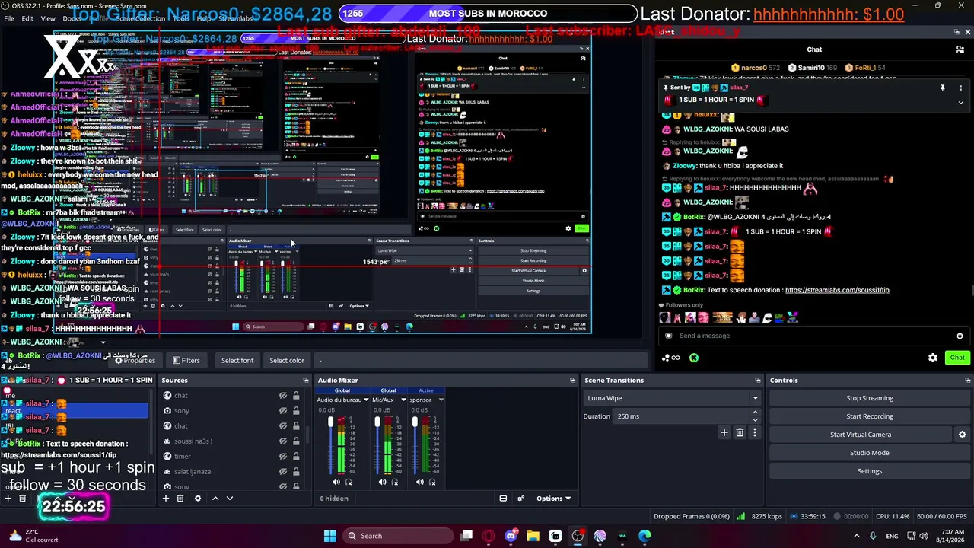974x548 pixels.
Task: Float the Sources dock with its header icon
Action: (306, 381)
